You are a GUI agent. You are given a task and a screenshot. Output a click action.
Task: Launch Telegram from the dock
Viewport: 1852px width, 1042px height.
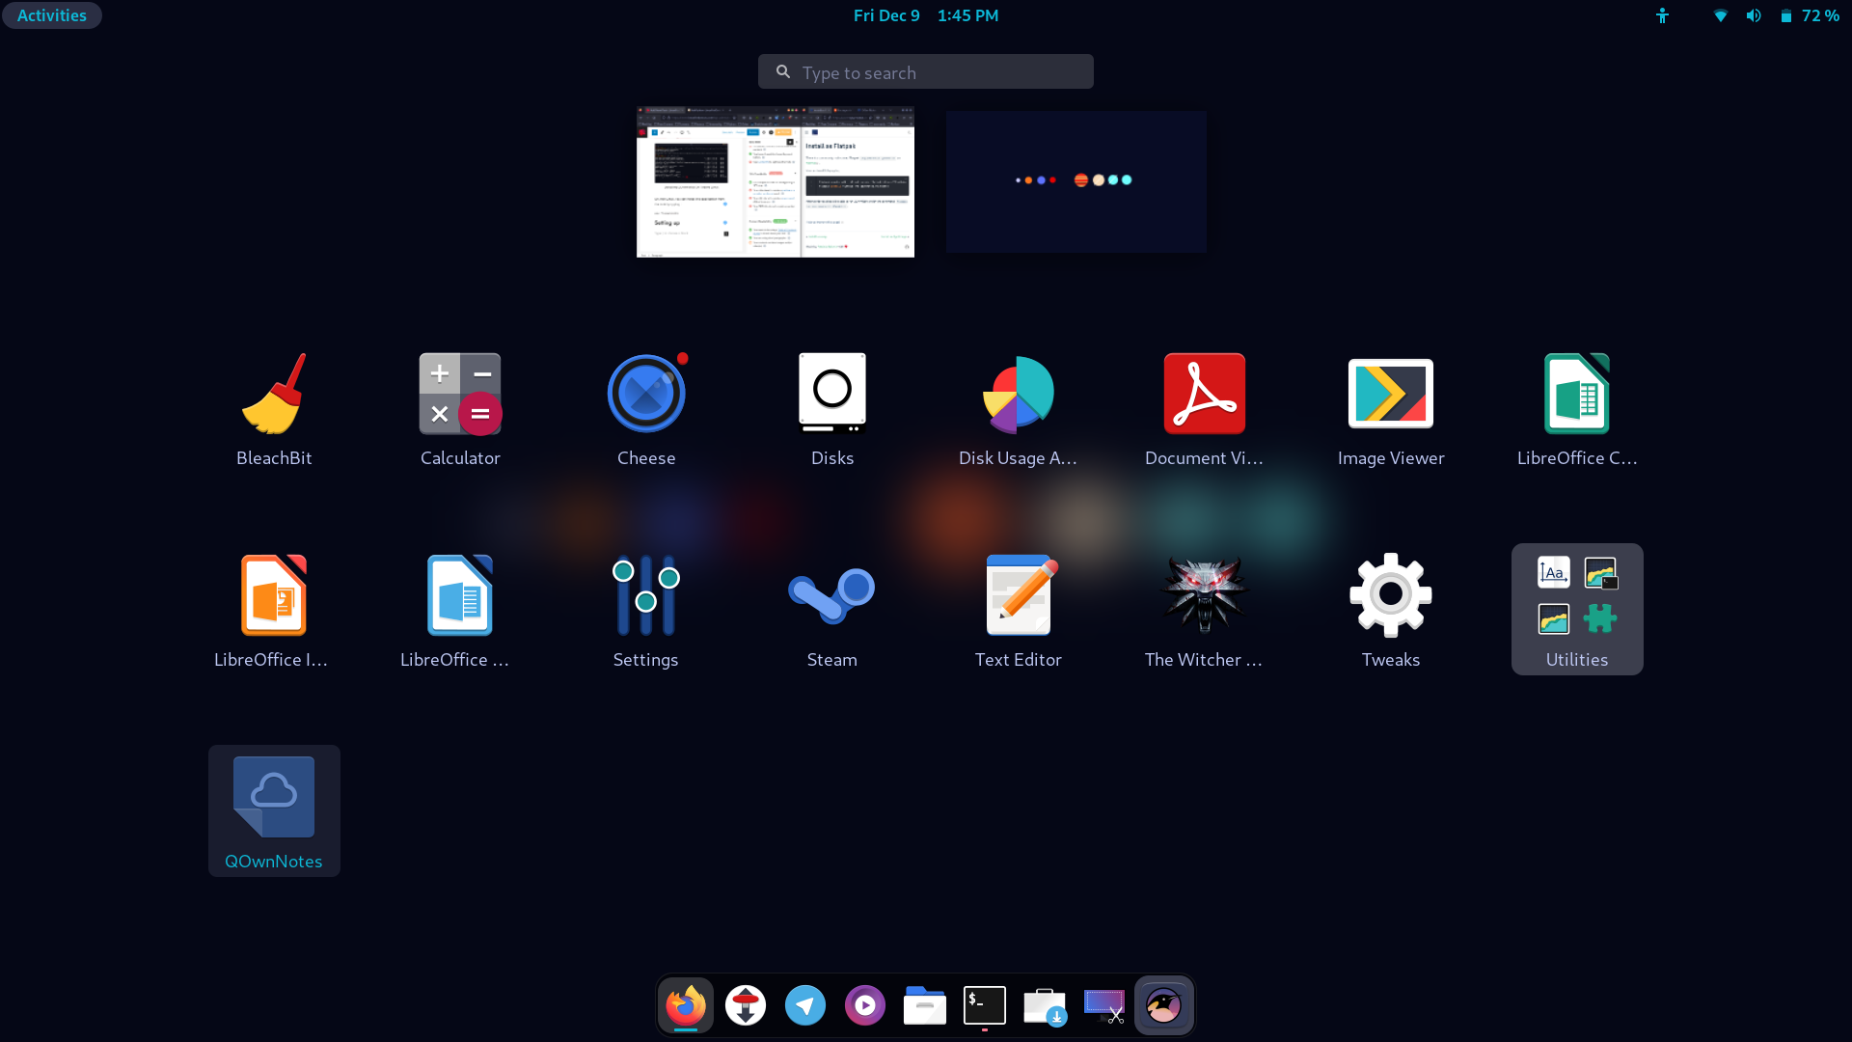[x=804, y=1004]
